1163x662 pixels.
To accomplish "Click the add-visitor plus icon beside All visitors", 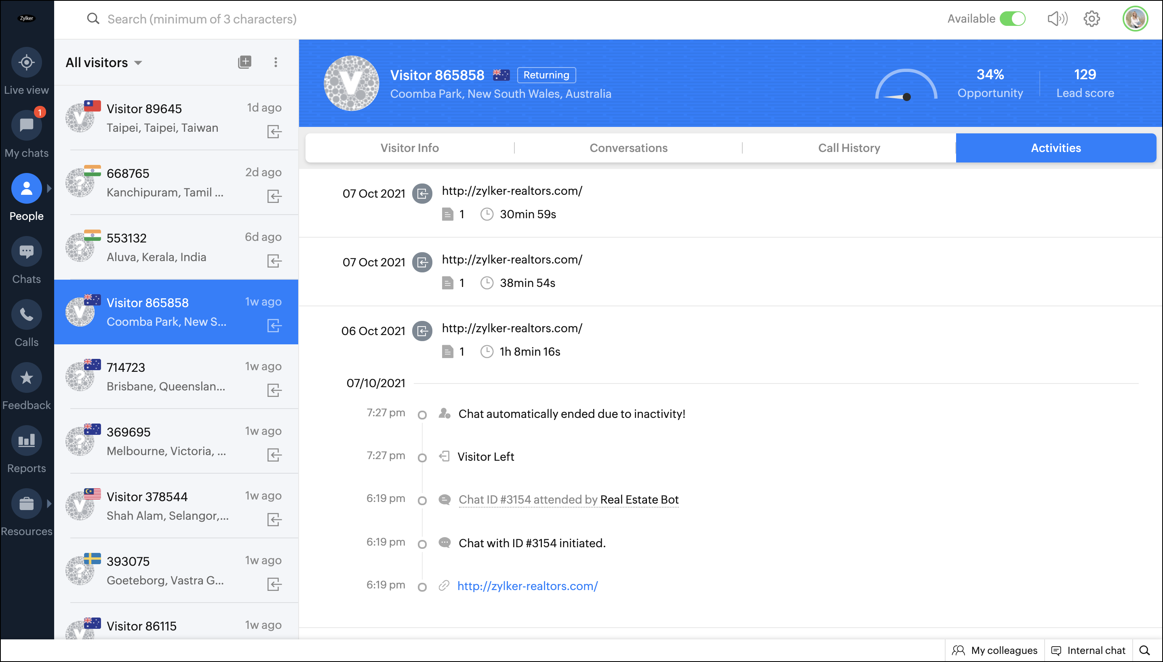I will click(x=244, y=62).
